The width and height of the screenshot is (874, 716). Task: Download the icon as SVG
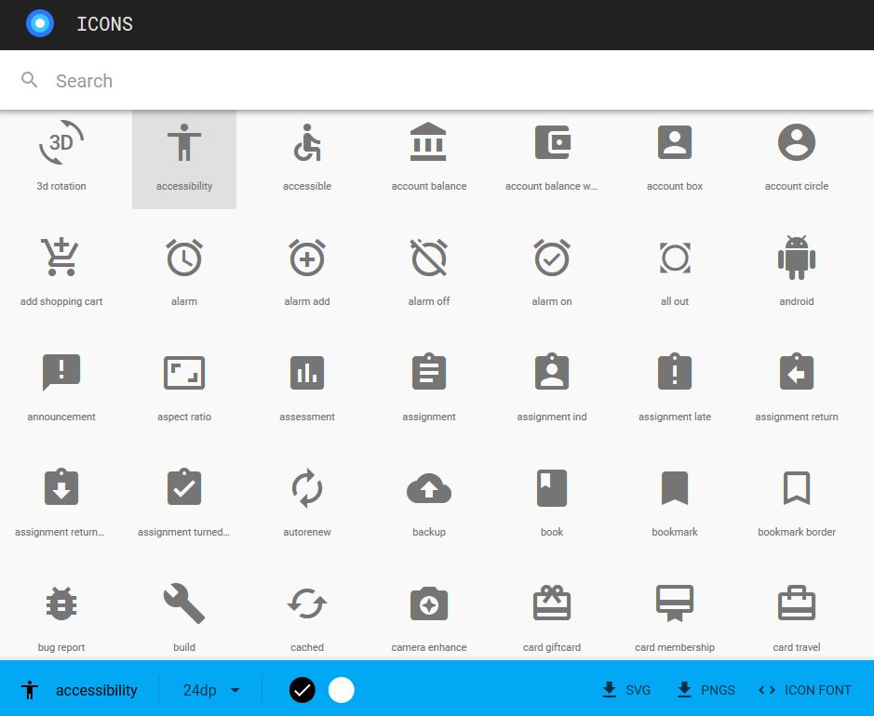[x=625, y=690]
